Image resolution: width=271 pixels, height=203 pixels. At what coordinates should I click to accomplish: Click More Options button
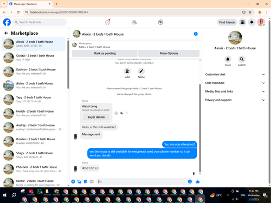(169, 53)
